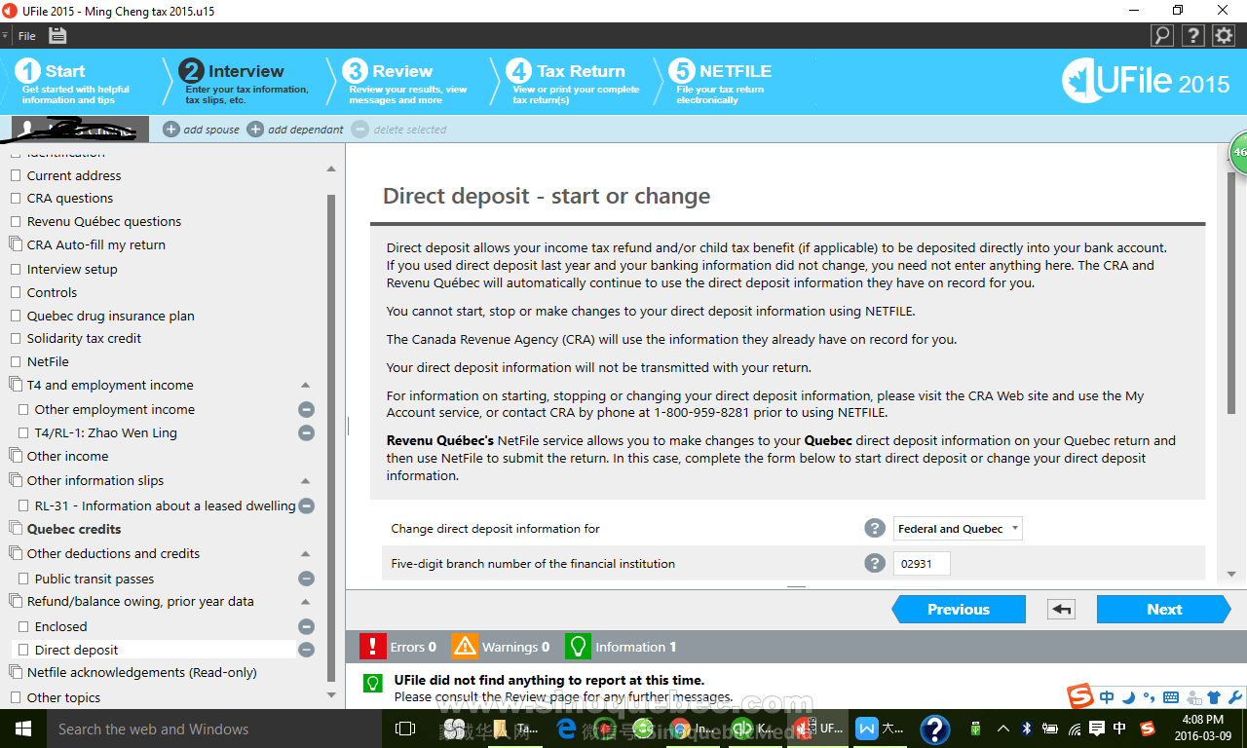Show help for five-digit branch number
Viewport: 1247px width, 748px height.
pyautogui.click(x=874, y=564)
